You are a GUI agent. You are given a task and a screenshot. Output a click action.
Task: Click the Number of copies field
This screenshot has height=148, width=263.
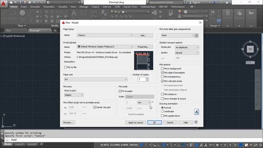point(141,79)
